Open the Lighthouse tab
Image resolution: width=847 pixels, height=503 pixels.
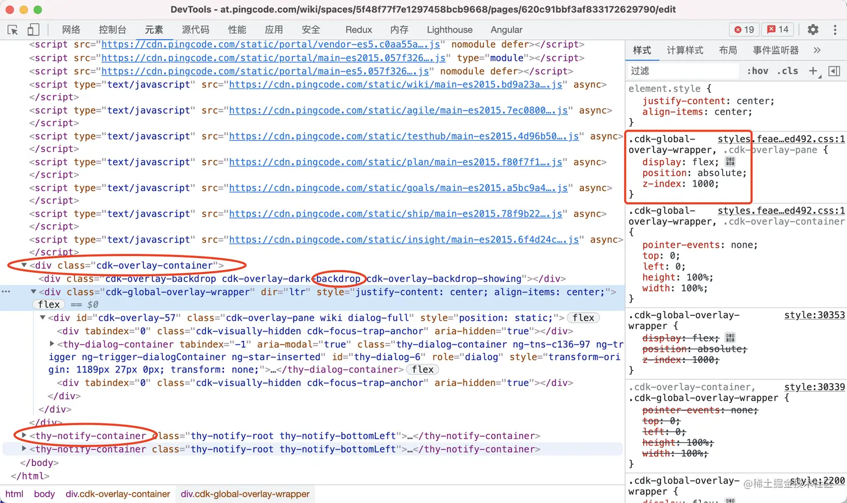tap(450, 30)
